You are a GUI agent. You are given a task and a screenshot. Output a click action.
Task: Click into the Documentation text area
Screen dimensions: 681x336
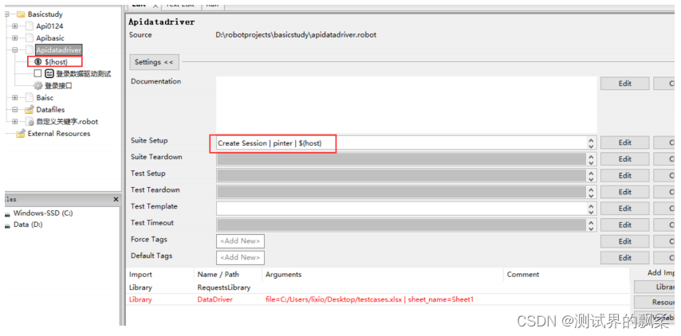(406, 104)
